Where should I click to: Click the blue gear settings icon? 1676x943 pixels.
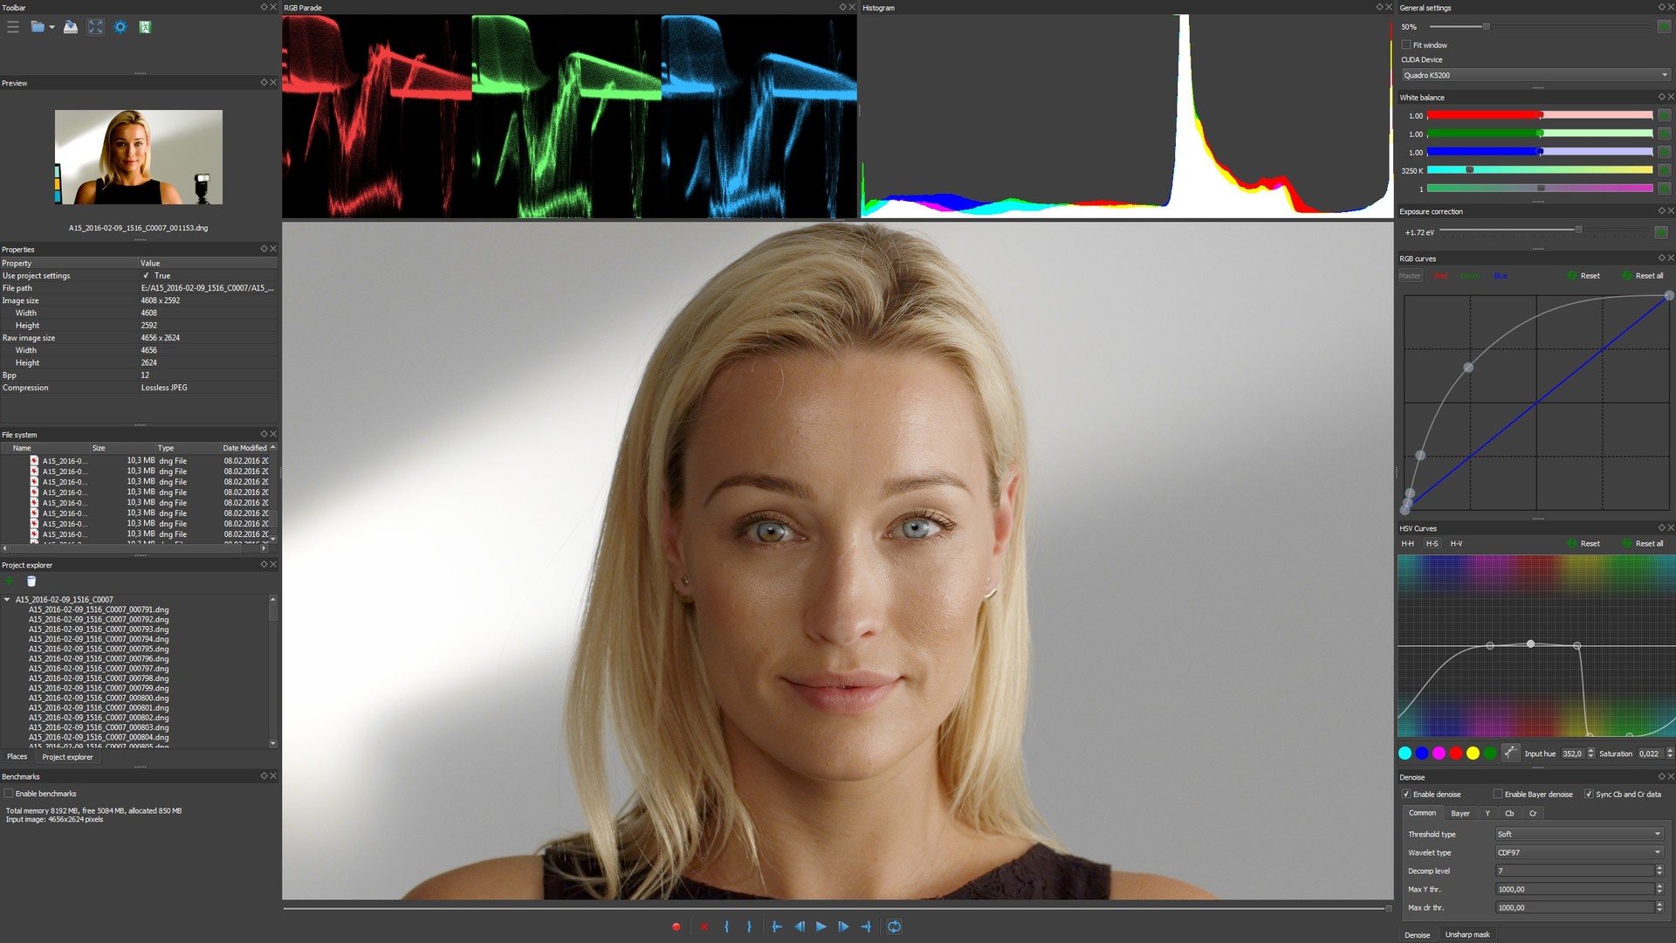(x=120, y=27)
